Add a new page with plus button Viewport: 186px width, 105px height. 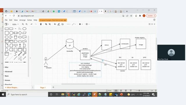53,87
